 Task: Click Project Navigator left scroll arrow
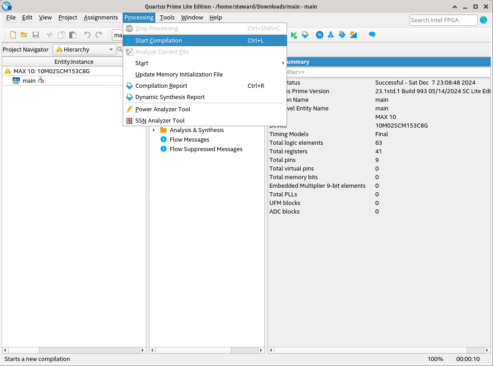5,350
